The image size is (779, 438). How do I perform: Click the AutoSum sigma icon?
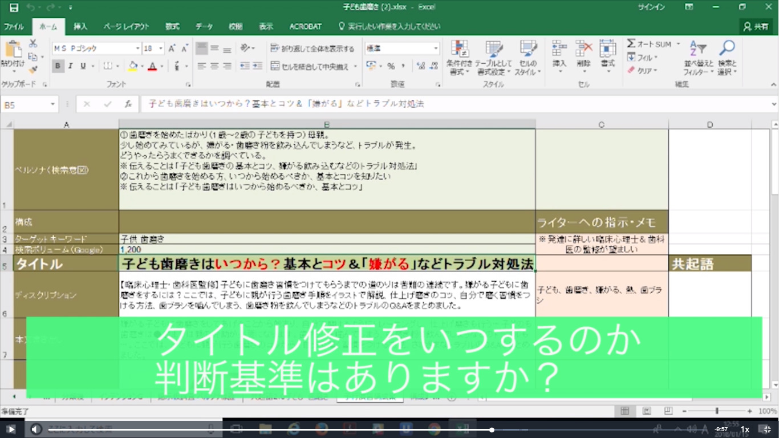631,44
